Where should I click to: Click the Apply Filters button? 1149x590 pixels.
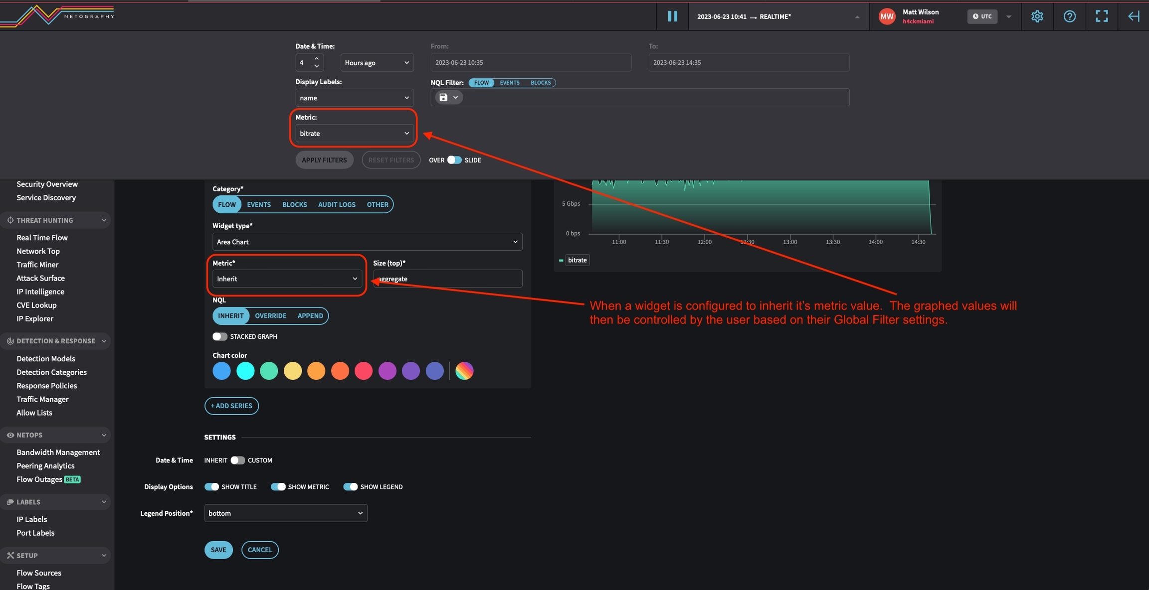tap(324, 160)
